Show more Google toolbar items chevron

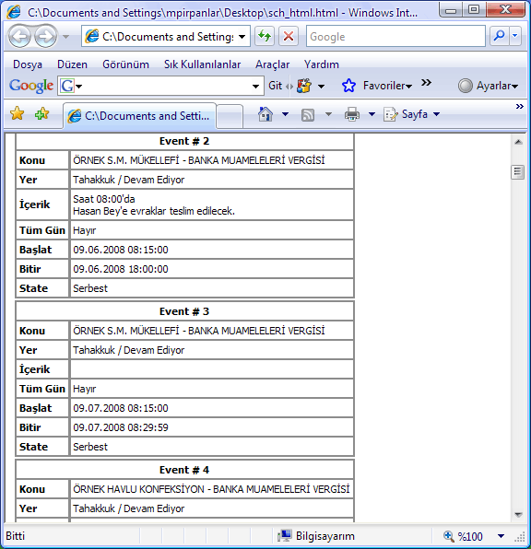426,83
